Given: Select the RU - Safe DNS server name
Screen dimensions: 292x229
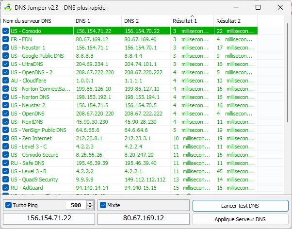Looking at the screenshot, I should pyautogui.click(x=28, y=163).
